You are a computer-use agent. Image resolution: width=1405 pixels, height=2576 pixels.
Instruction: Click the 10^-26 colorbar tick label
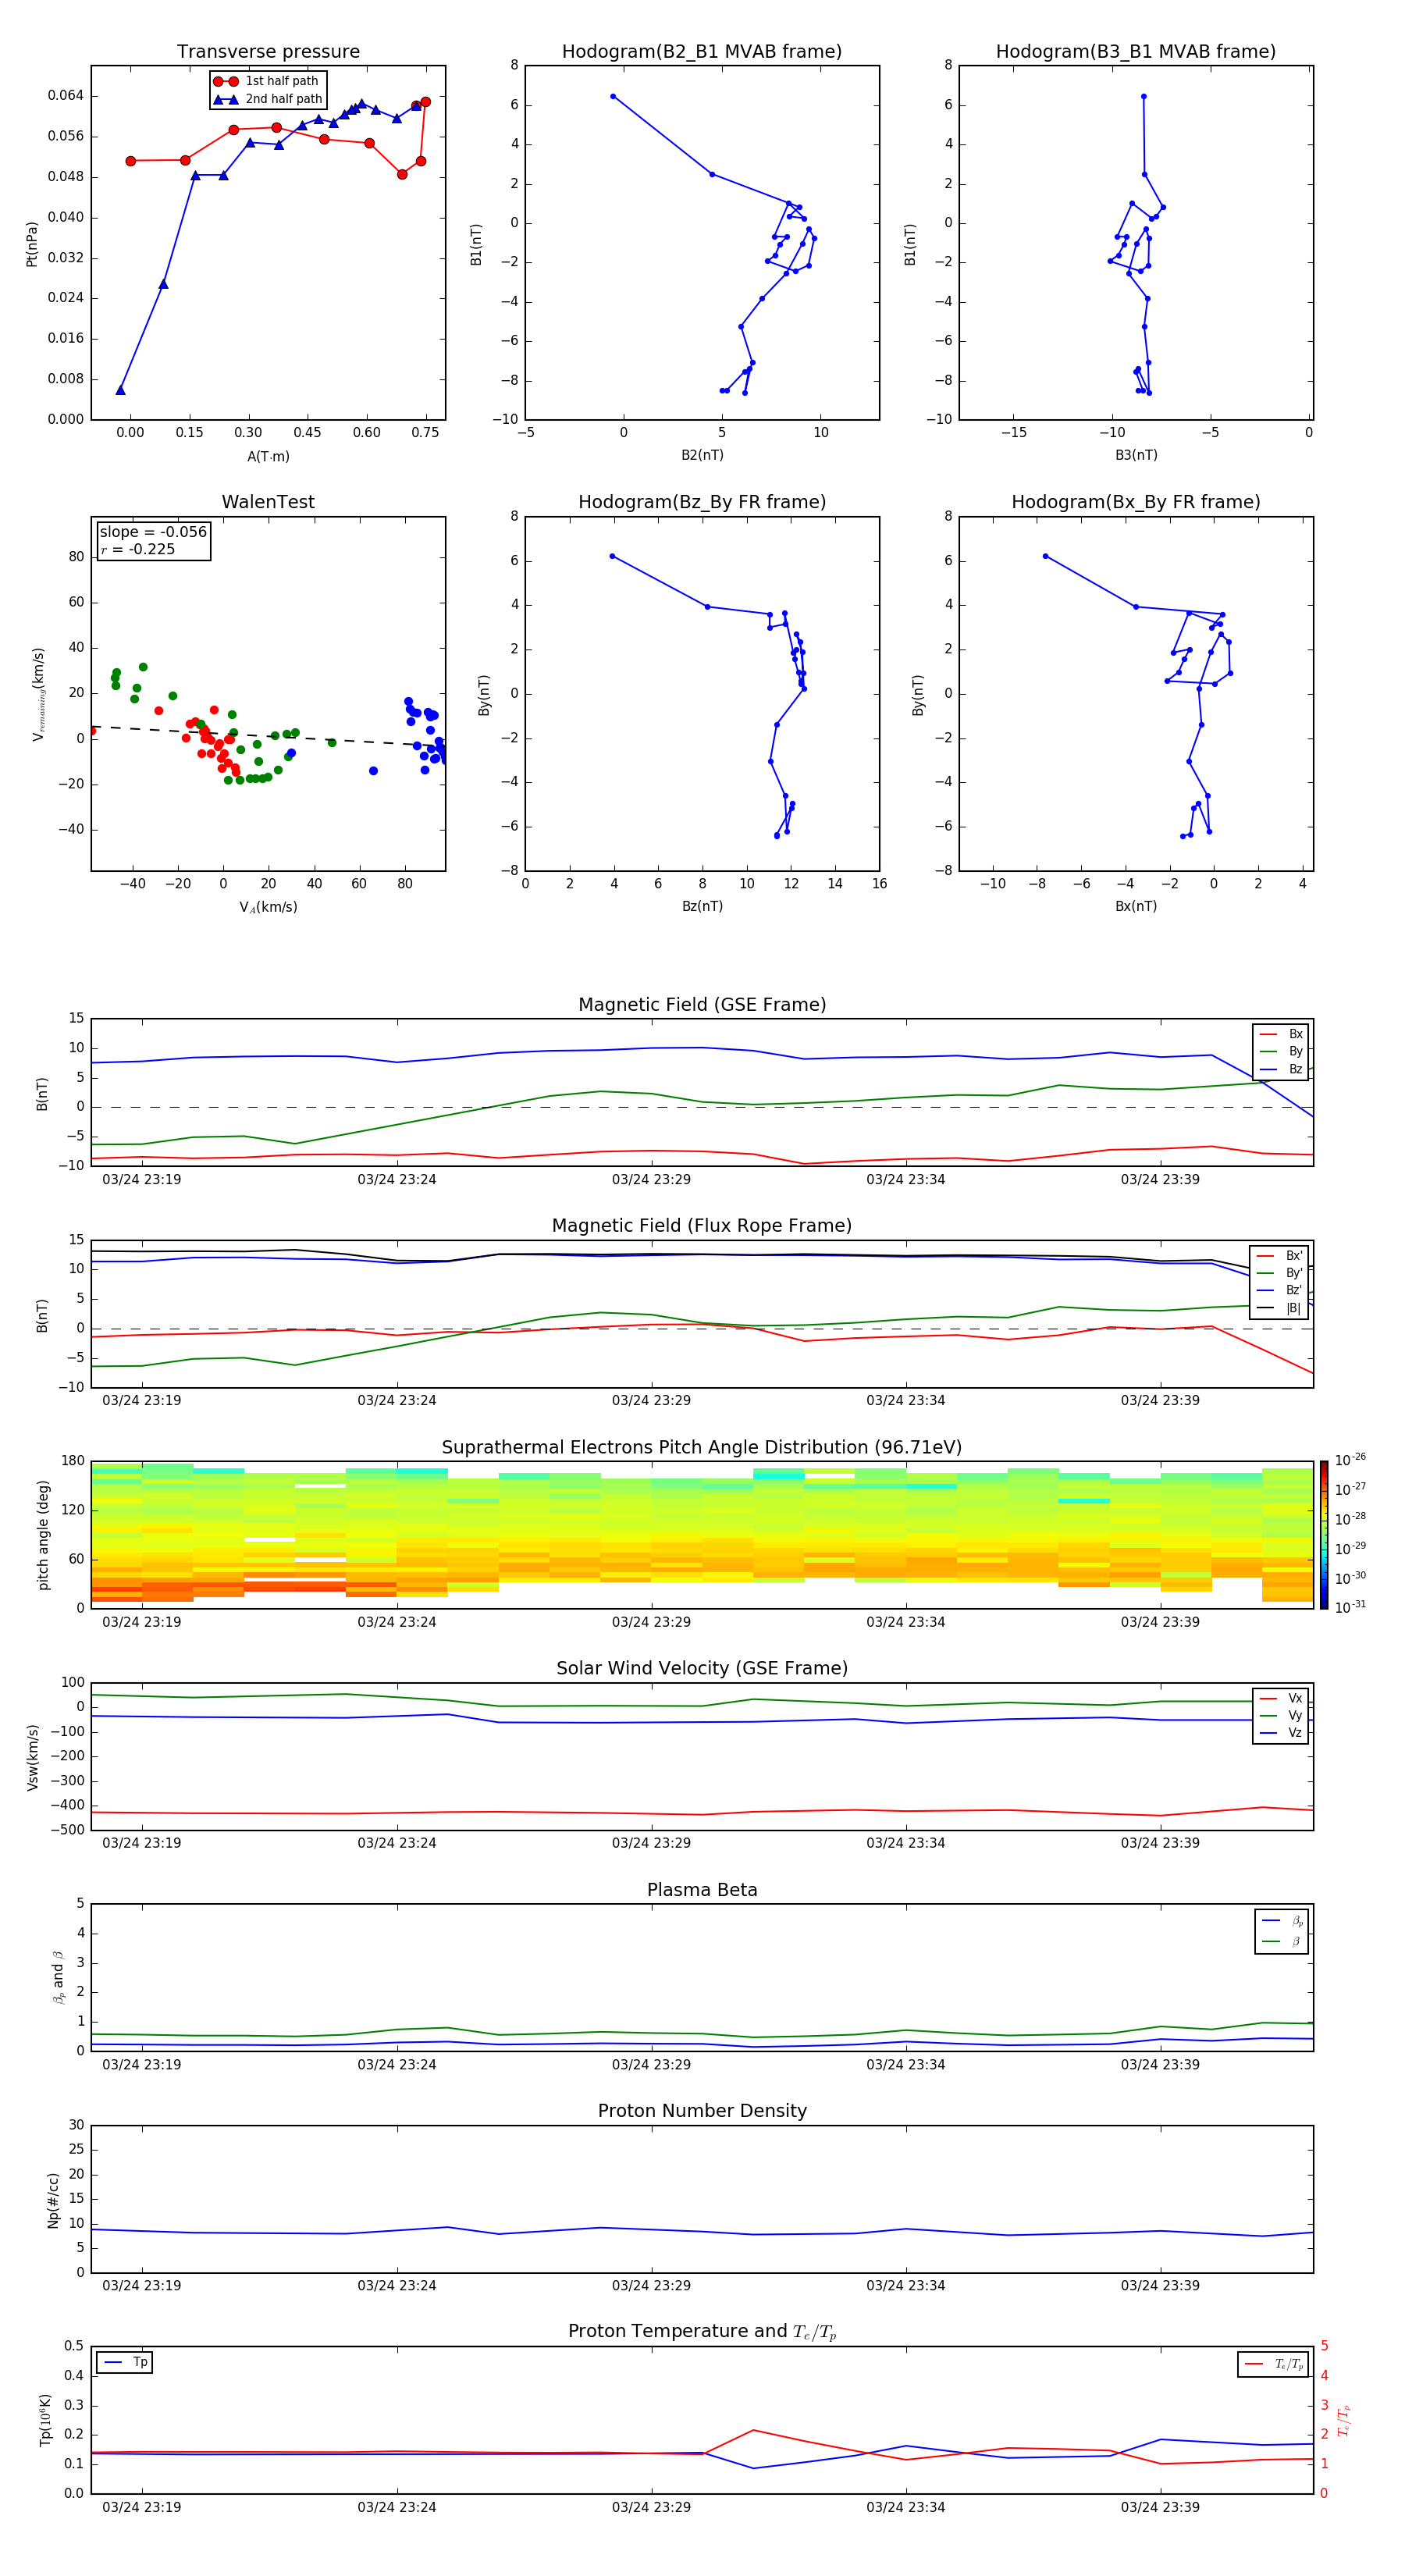(1350, 1460)
